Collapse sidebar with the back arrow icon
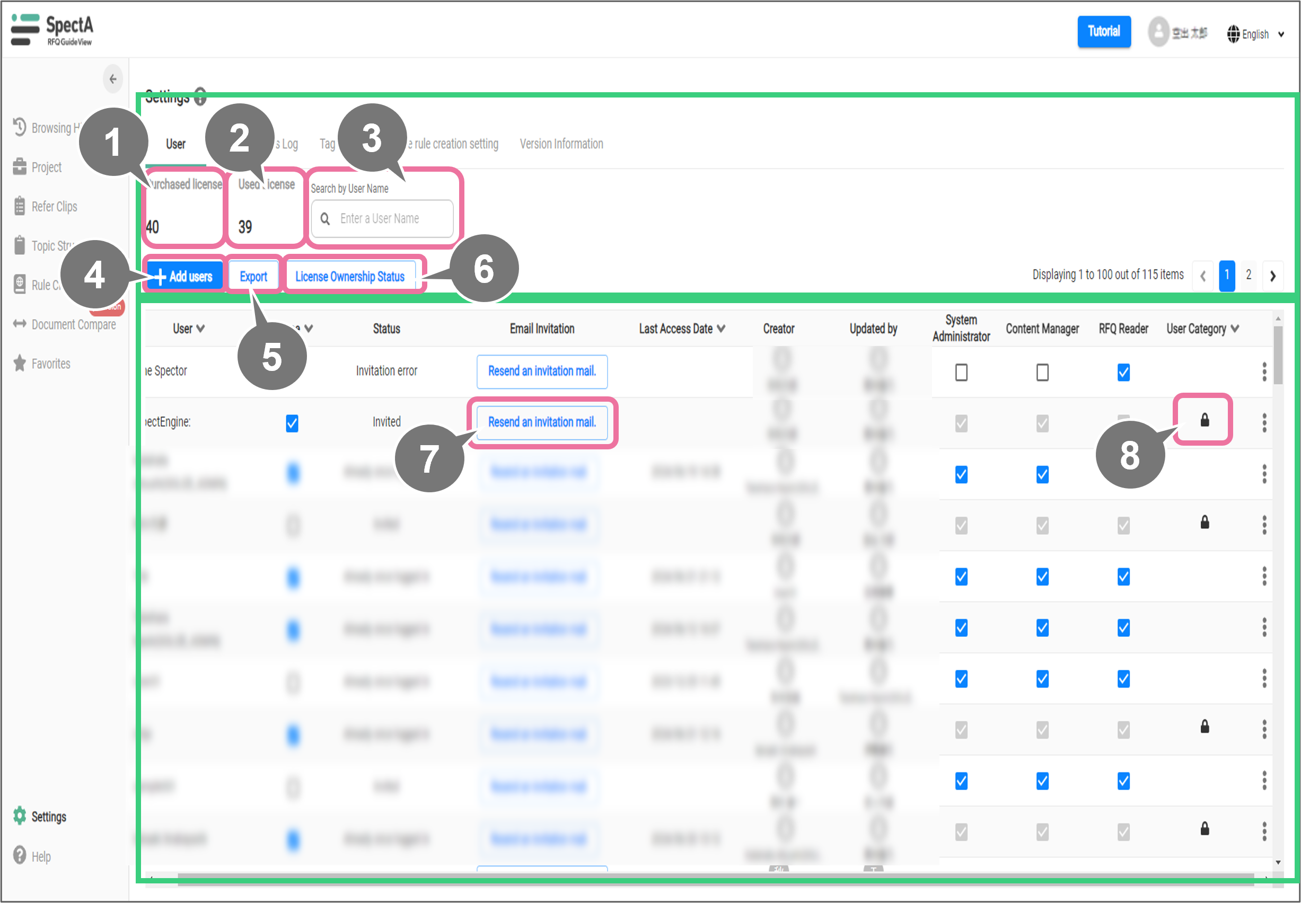 (112, 79)
